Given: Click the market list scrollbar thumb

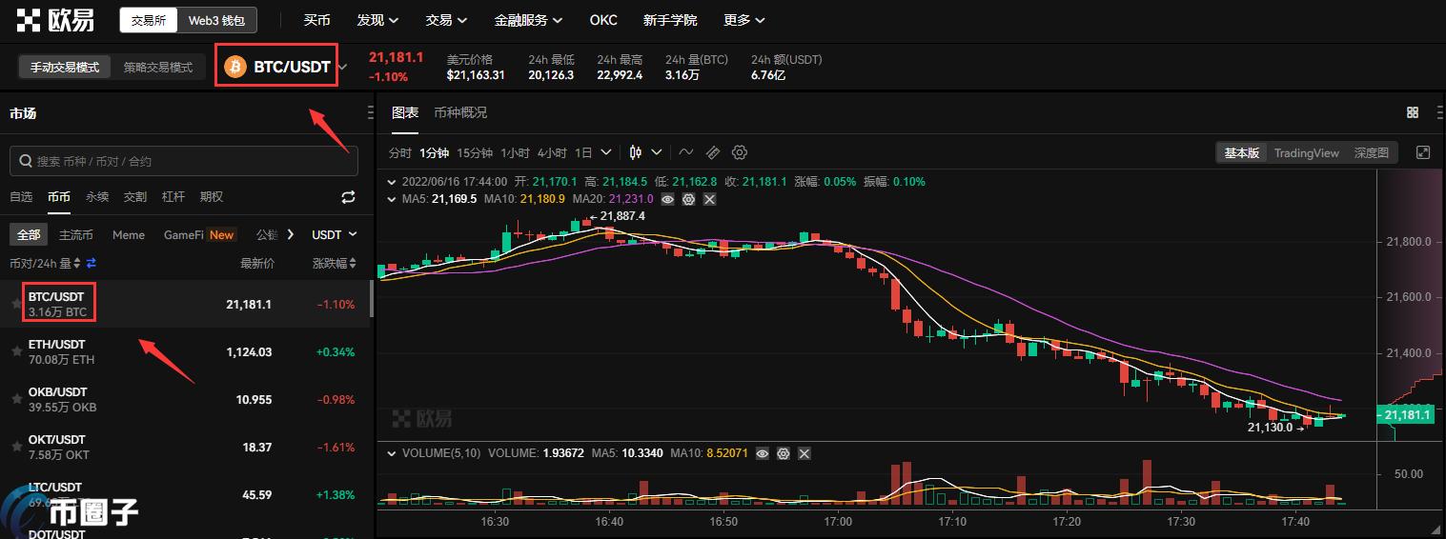Looking at the screenshot, I should click(x=372, y=299).
